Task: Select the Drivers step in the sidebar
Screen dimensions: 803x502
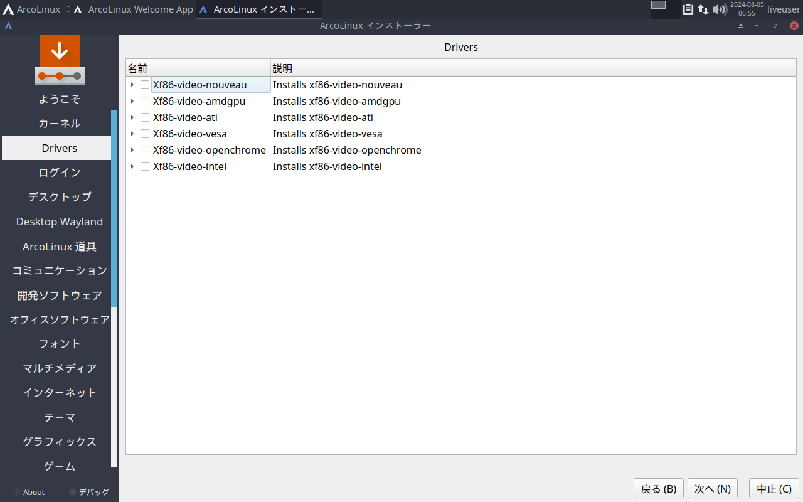Action: click(x=56, y=148)
